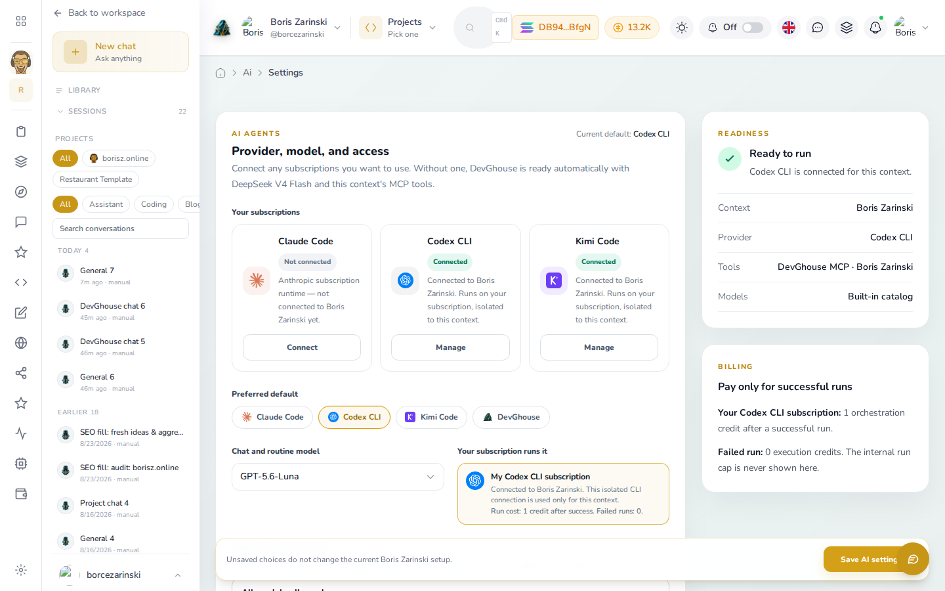945x591 pixels.
Task: Open the DevGhouse chat 6 conversation
Action: 121,311
